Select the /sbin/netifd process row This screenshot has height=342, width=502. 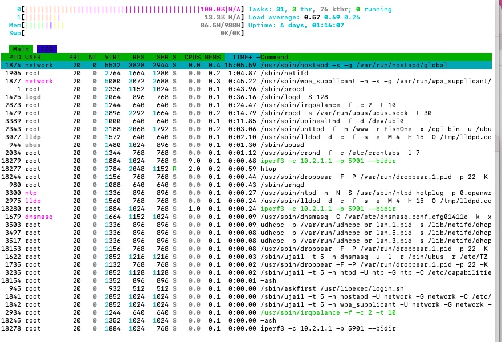(246, 73)
